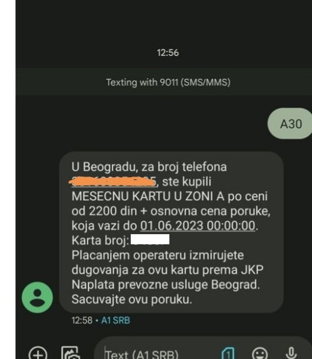The image size is (312, 359).
Task: Tap the 12:56 time header
Action: pyautogui.click(x=168, y=53)
